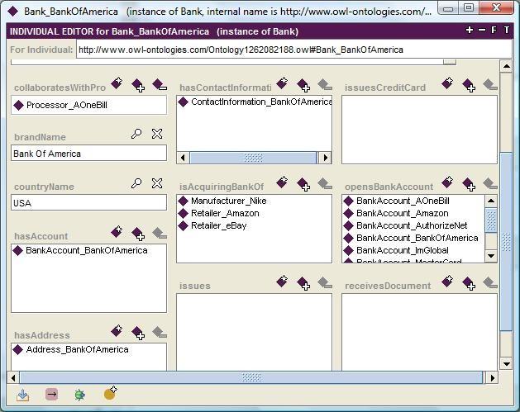Click opensBankAccount list scroll down arrow
This screenshot has width=520, height=412.
491,256
